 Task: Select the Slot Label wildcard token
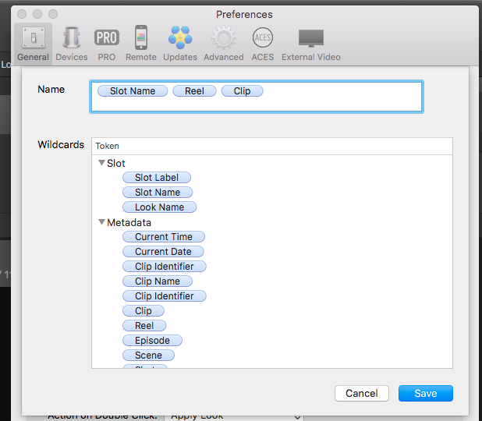156,178
